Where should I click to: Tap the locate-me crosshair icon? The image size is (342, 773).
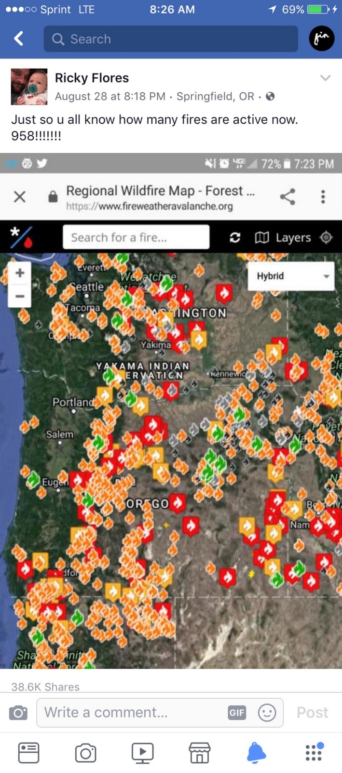click(x=327, y=237)
